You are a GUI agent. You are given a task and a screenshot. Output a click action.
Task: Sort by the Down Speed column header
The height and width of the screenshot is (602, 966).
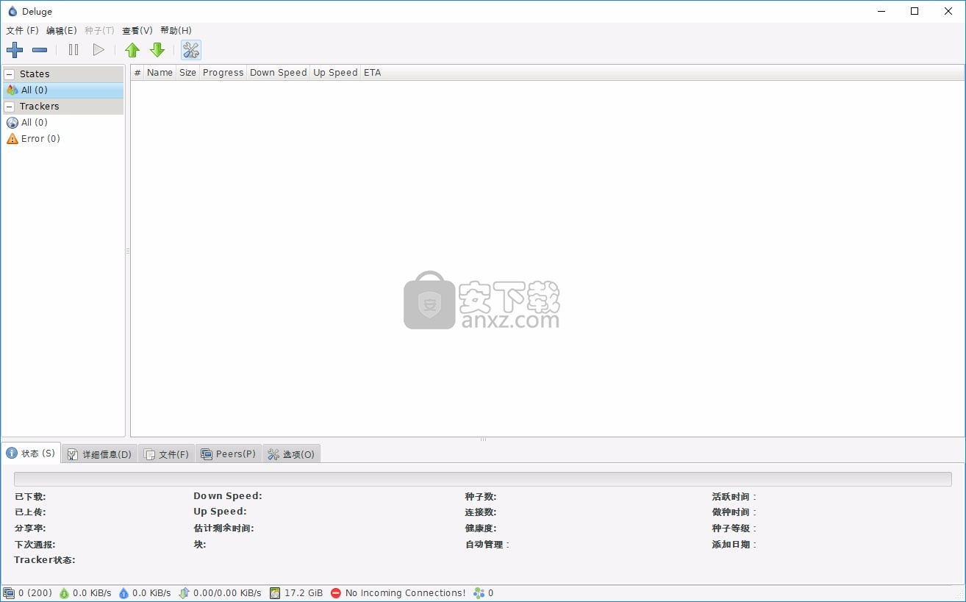pos(278,72)
